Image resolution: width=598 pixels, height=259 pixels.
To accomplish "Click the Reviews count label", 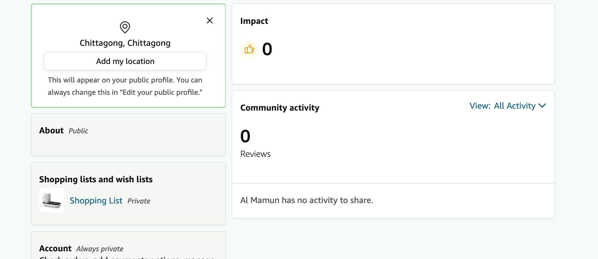I will [x=255, y=154].
